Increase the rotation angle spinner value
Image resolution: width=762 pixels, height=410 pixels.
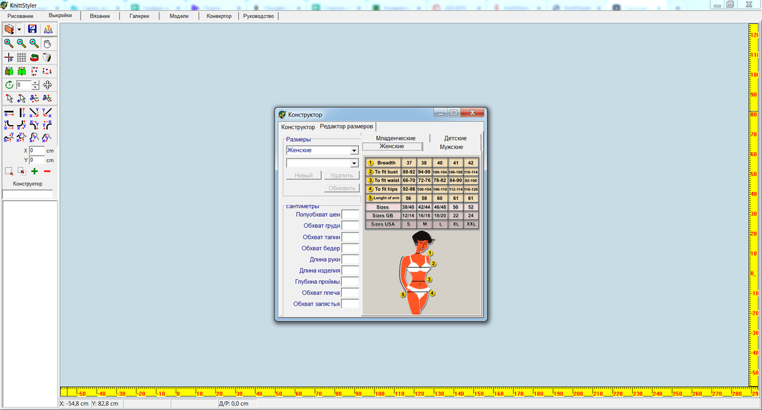(x=36, y=83)
